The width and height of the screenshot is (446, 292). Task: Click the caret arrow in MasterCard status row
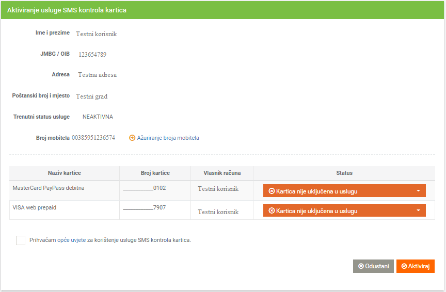(x=418, y=191)
